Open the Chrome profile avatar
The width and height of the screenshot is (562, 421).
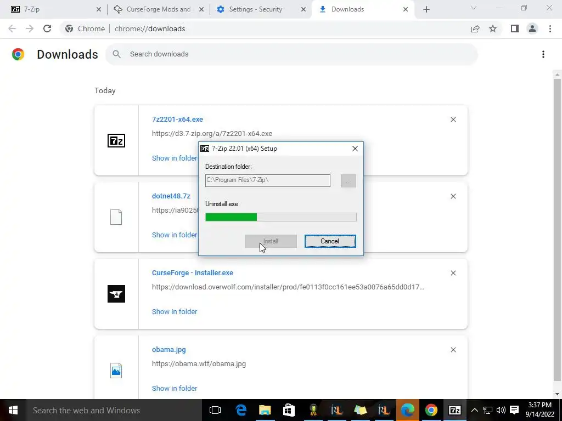[x=532, y=29]
